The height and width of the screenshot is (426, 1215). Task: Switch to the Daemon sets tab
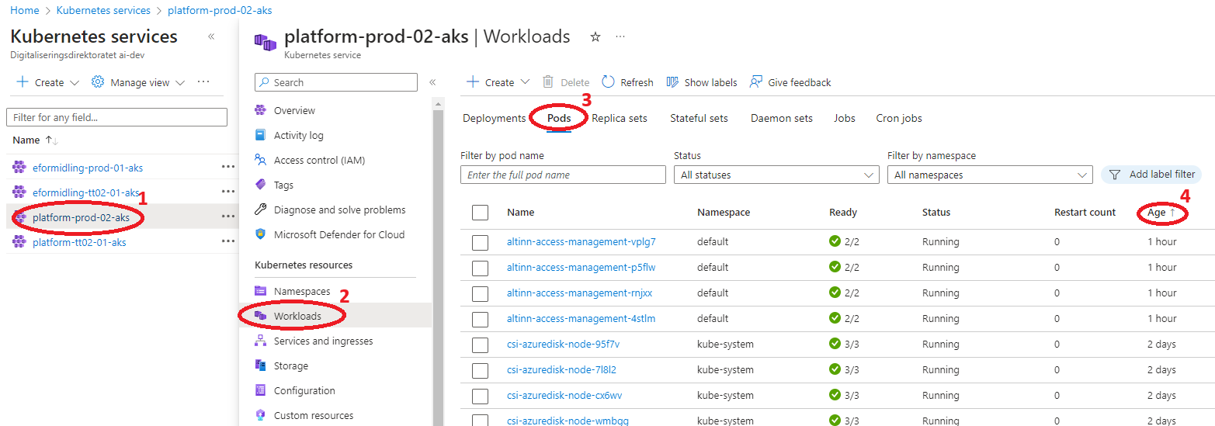782,118
